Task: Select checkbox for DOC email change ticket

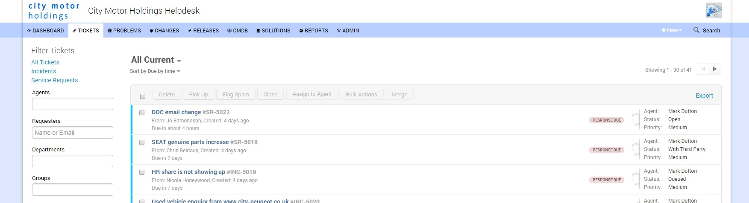Action: (142, 113)
